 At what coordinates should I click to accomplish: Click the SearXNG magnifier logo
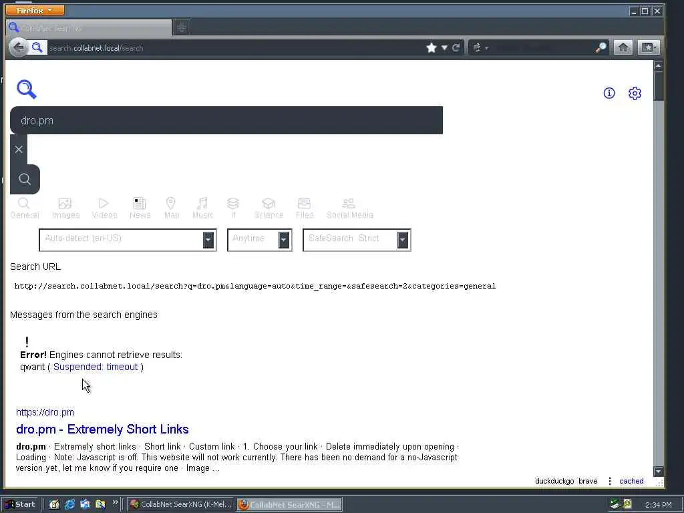(x=27, y=90)
